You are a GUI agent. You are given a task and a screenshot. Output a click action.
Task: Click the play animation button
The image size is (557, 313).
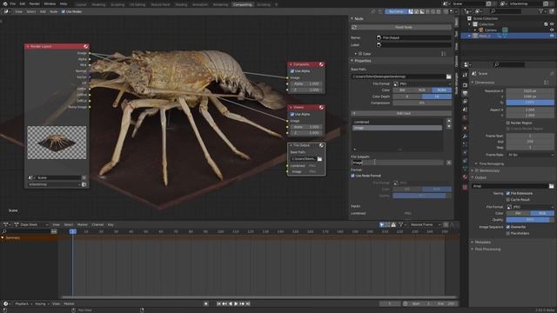point(236,304)
